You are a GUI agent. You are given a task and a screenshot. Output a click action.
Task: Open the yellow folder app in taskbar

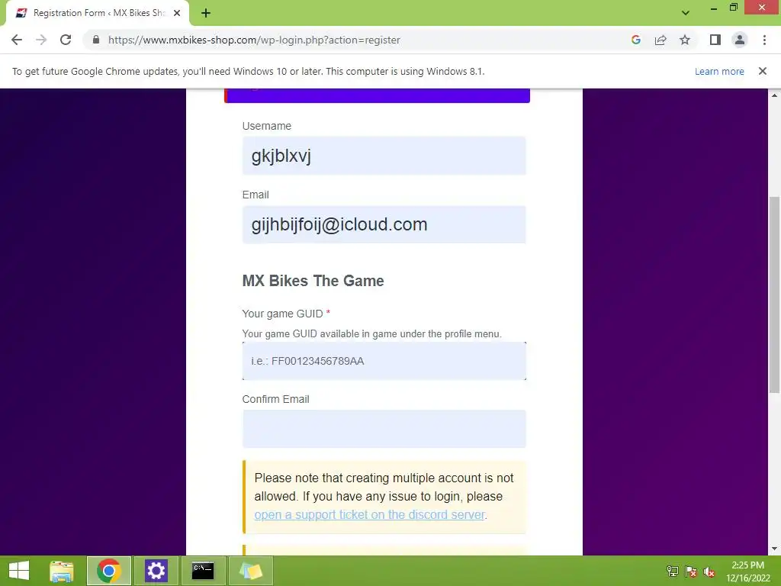[250, 571]
